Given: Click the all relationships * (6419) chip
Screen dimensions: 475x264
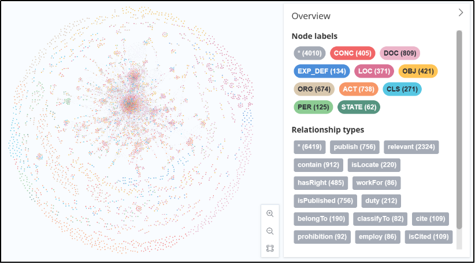Looking at the screenshot, I should [310, 147].
